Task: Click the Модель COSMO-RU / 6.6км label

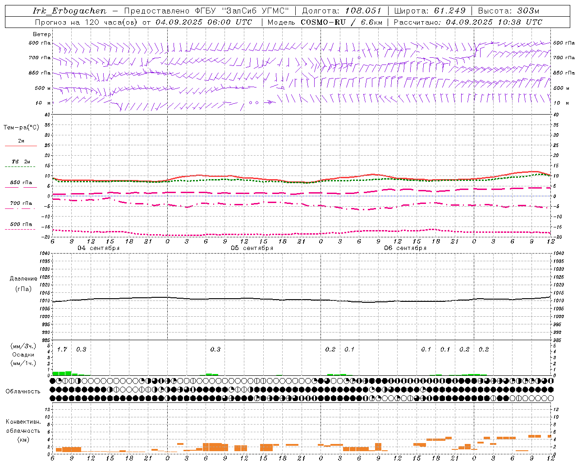Action: click(x=325, y=22)
